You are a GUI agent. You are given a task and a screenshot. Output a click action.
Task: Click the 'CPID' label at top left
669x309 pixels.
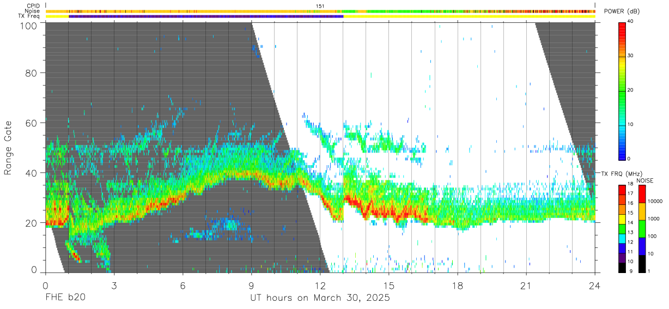tap(33, 6)
